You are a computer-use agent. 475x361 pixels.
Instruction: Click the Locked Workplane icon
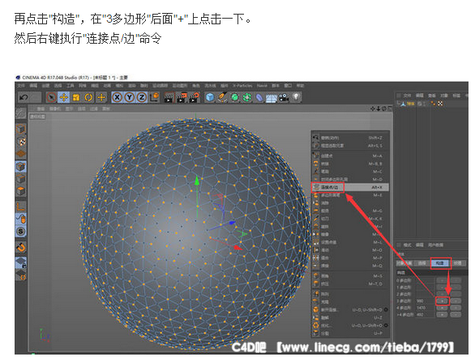(x=21, y=263)
